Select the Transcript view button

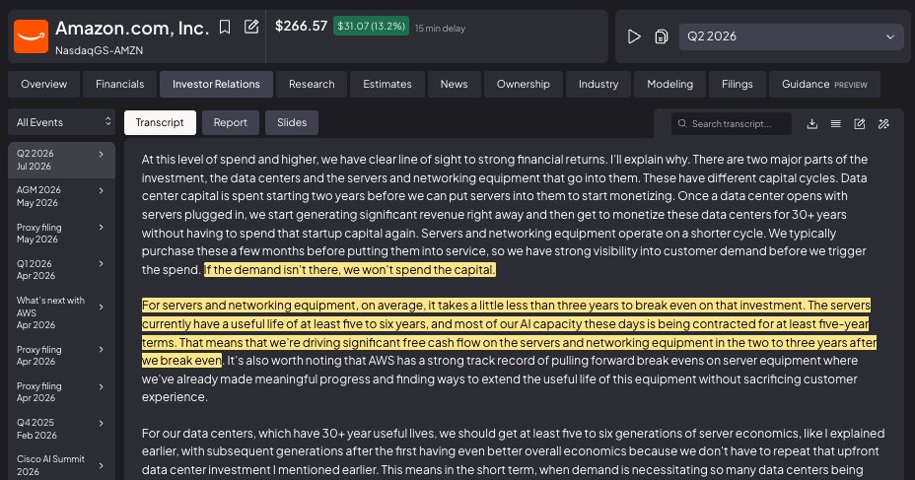(x=160, y=122)
